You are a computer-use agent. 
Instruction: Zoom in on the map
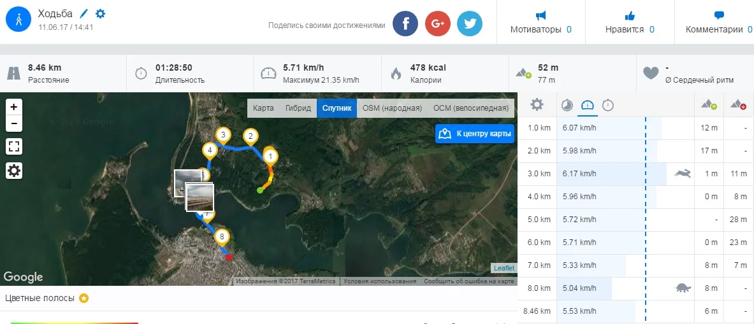click(14, 106)
